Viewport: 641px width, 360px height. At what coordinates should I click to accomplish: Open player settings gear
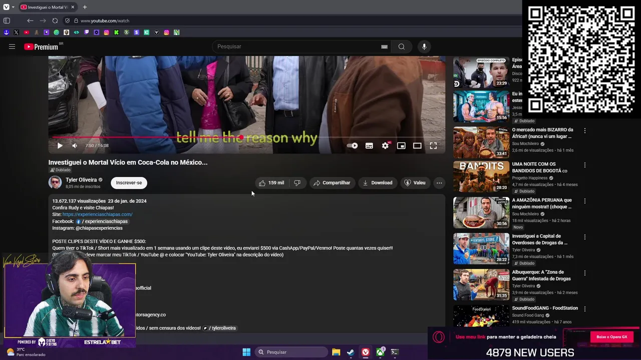385,145
